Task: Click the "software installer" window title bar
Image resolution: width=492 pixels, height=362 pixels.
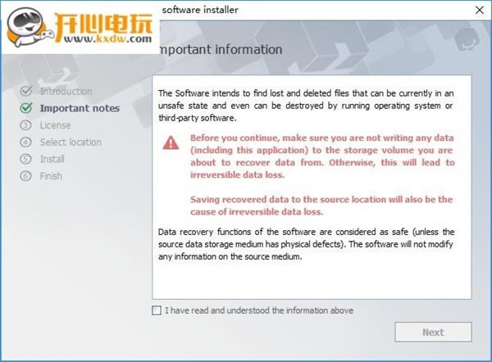Action: click(200, 11)
